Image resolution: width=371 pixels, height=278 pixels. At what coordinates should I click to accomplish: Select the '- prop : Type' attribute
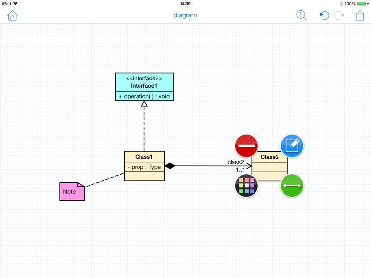tap(144, 167)
